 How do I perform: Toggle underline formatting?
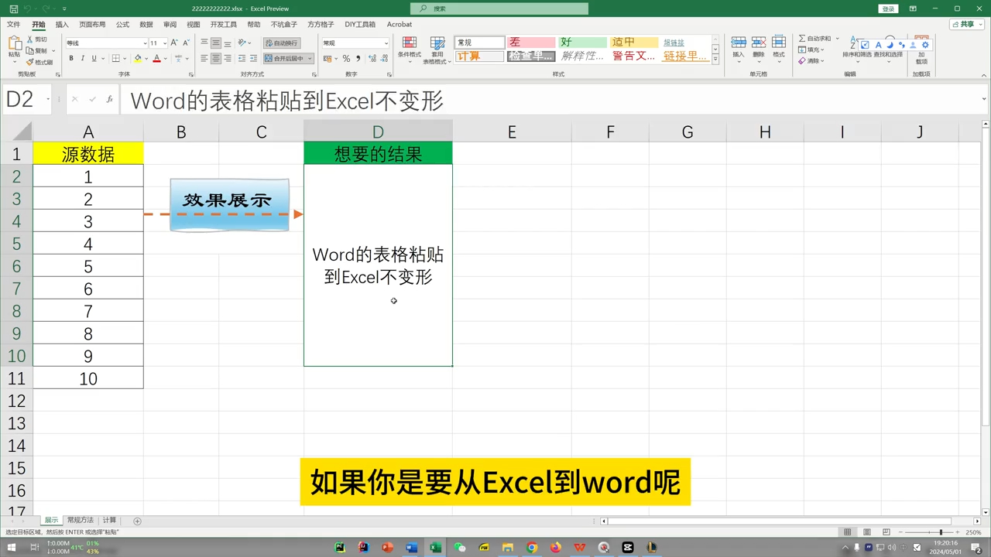tap(94, 59)
